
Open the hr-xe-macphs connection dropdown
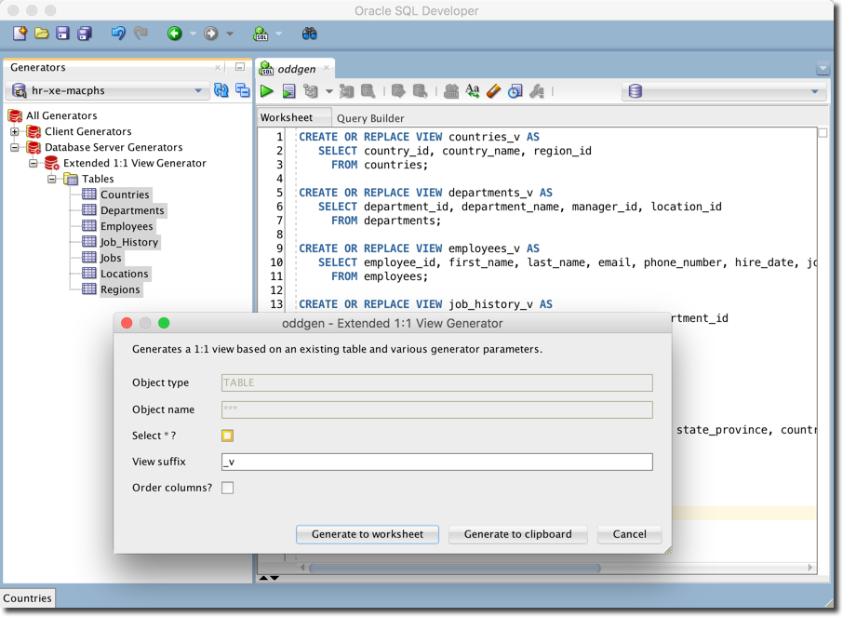coord(198,90)
